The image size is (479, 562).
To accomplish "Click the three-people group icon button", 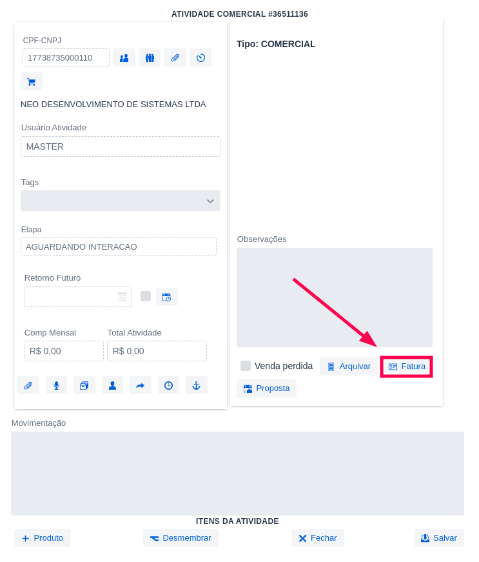I will [150, 58].
